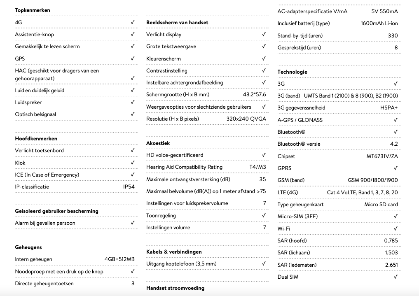The width and height of the screenshot is (419, 296).
Task: Click the HD voice-gecertificeerd checkmark
Action: click(264, 155)
